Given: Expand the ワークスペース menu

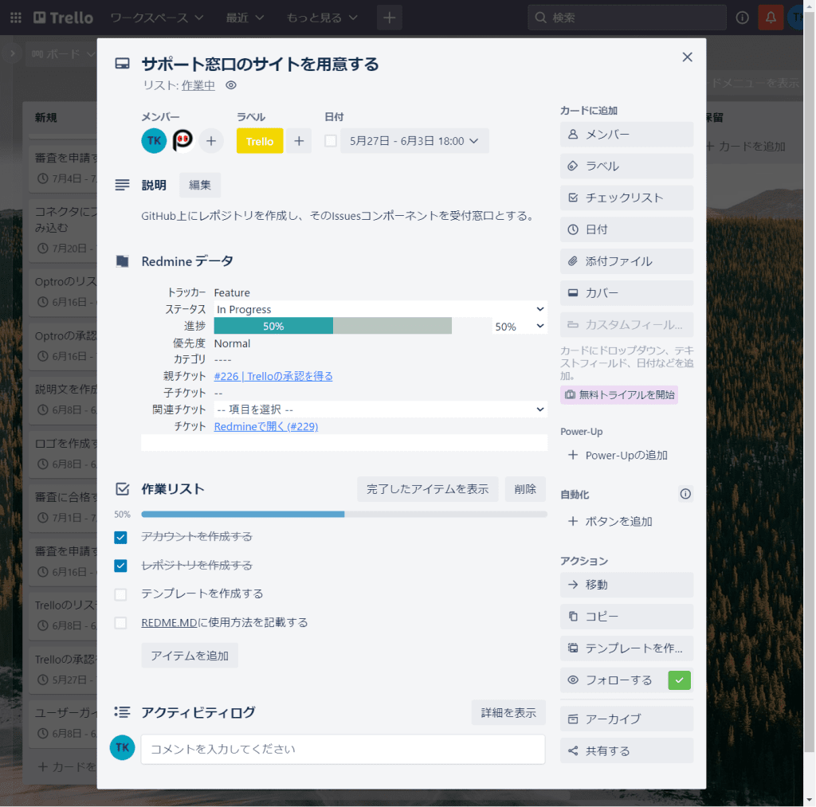Looking at the screenshot, I should [x=157, y=18].
